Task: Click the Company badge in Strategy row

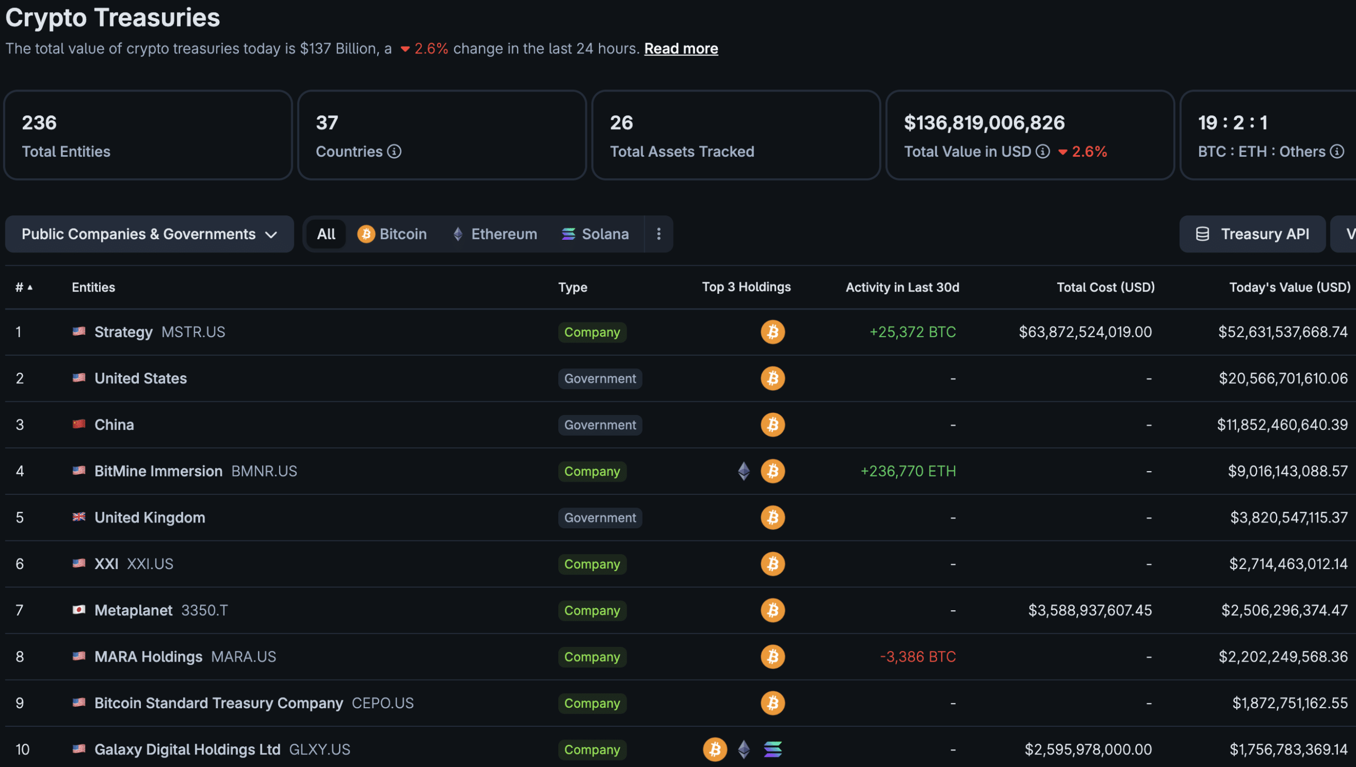Action: pos(592,332)
